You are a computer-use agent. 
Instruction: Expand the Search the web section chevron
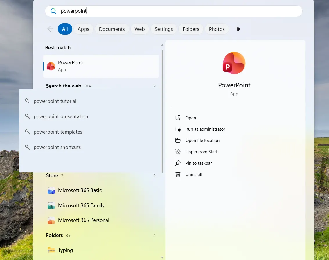154,86
